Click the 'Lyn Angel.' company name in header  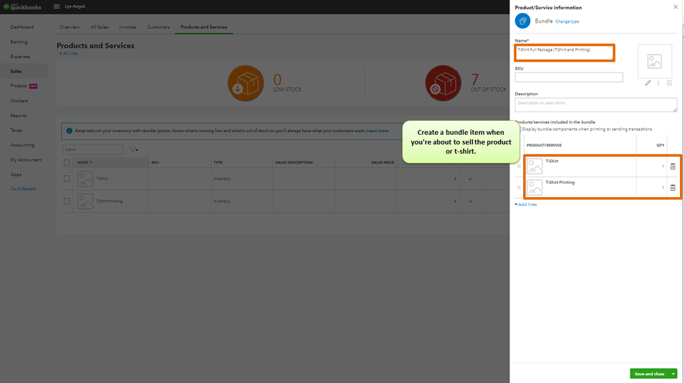coord(75,7)
